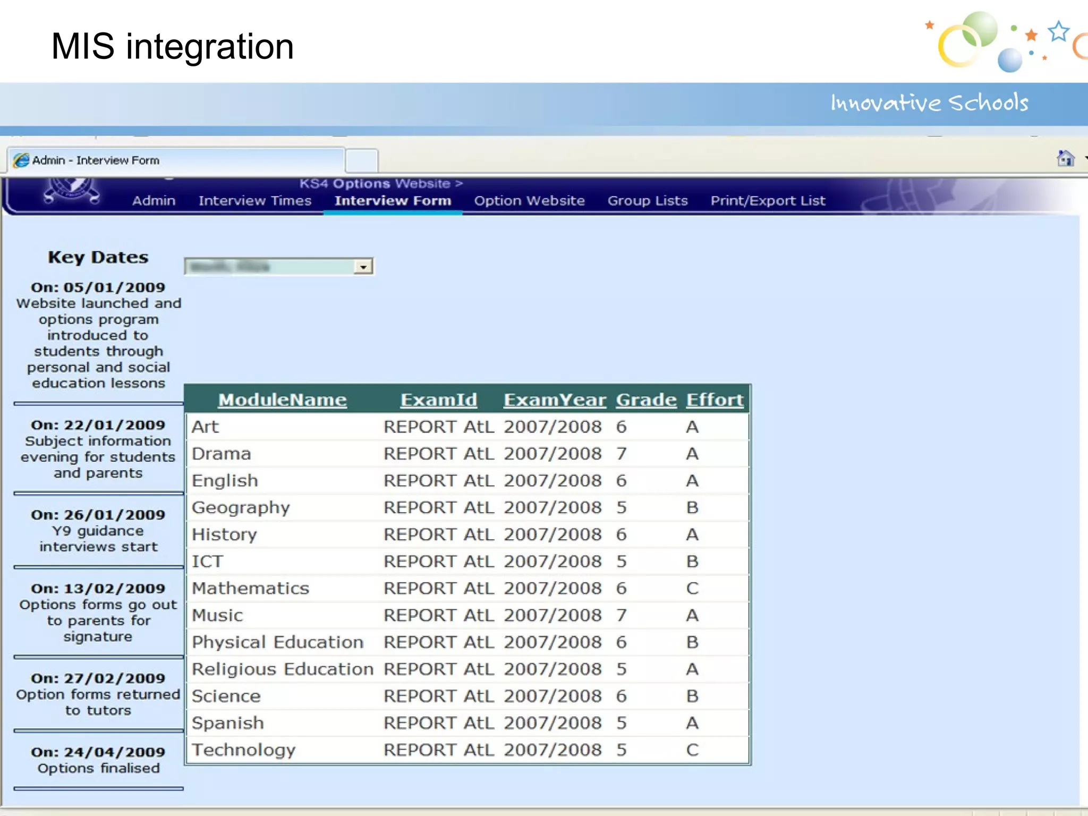Screen dimensions: 1088x816
Task: Click key date 'On: 27/02/2009'
Action: tap(98, 678)
